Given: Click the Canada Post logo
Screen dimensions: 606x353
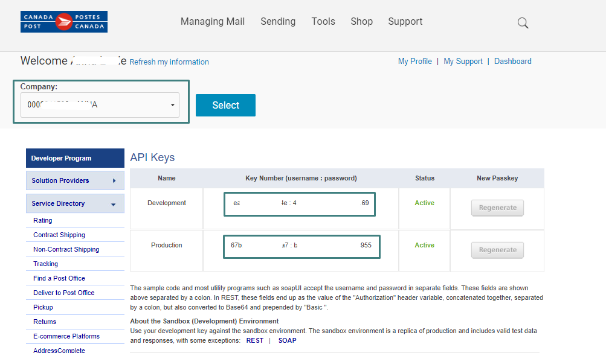Looking at the screenshot, I should pos(64,22).
